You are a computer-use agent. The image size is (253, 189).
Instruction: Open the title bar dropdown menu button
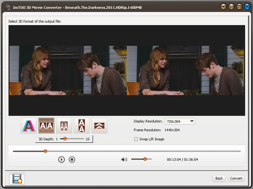(x=224, y=7)
